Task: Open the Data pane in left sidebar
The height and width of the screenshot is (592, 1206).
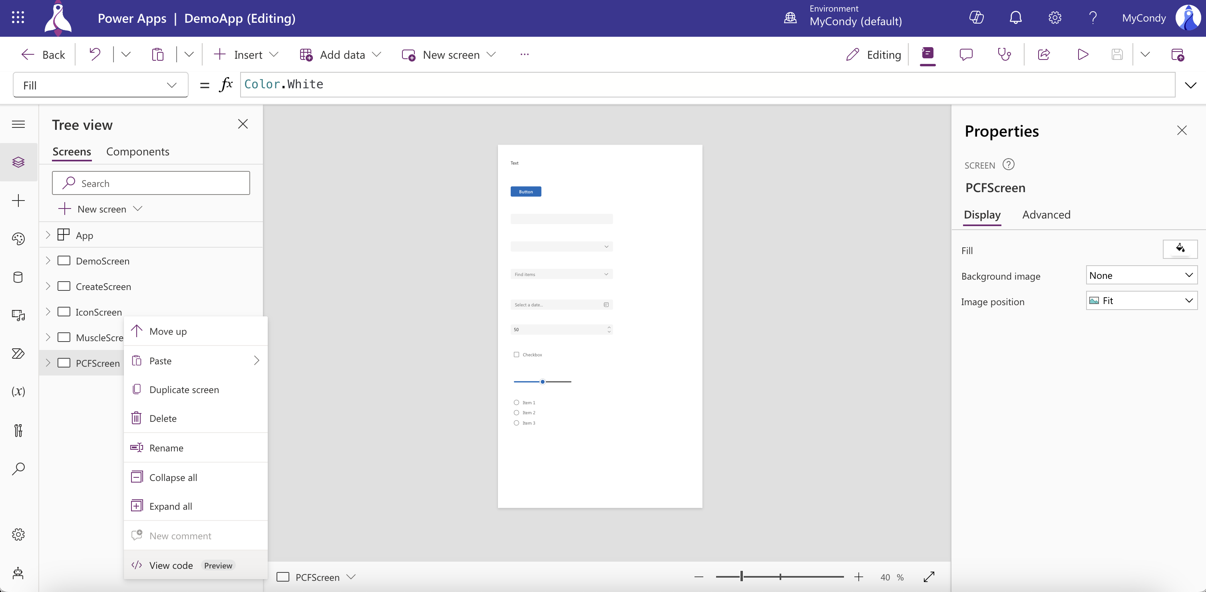Action: [18, 277]
